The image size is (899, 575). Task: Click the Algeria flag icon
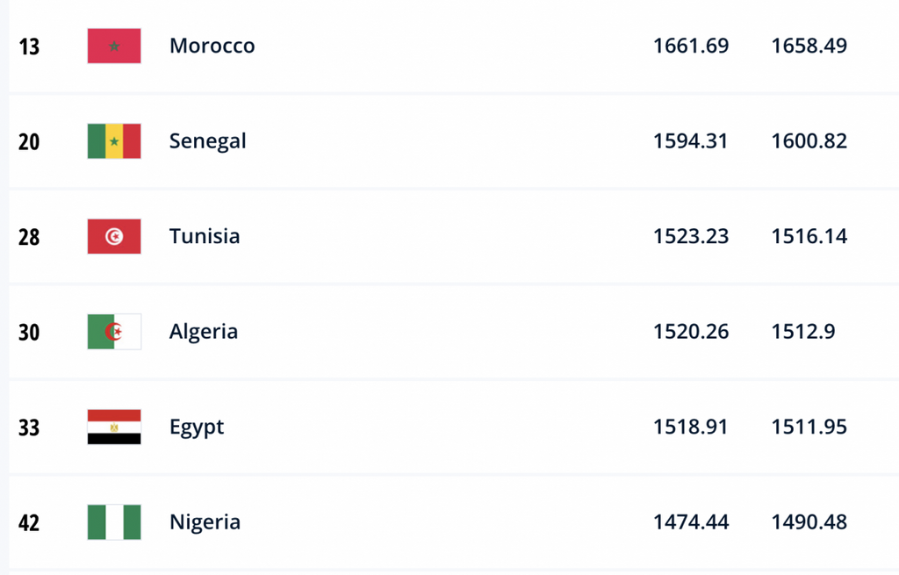tap(114, 331)
